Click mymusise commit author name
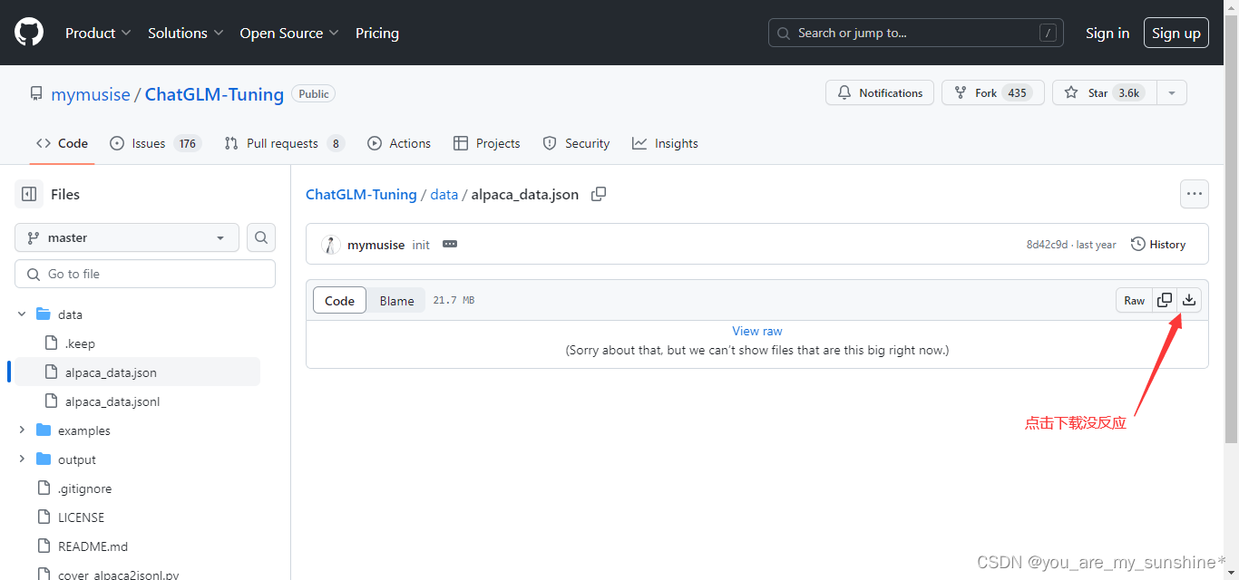Image resolution: width=1239 pixels, height=580 pixels. (376, 245)
